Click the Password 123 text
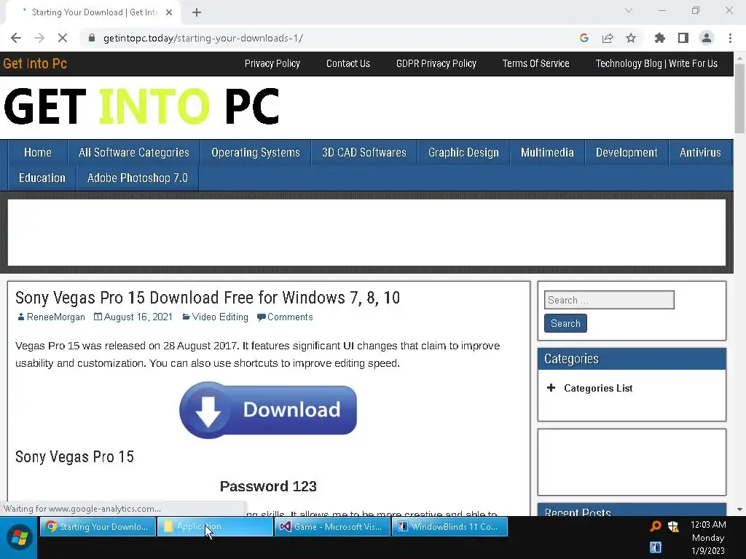 (268, 486)
